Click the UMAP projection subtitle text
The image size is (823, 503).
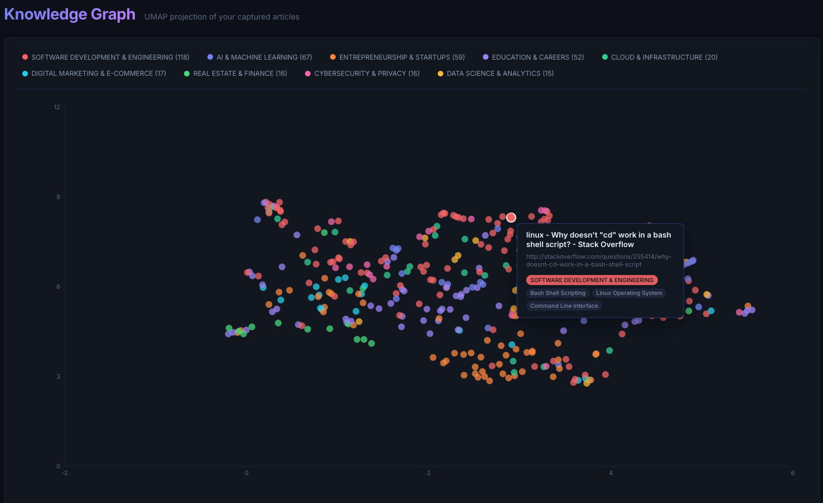coord(222,17)
